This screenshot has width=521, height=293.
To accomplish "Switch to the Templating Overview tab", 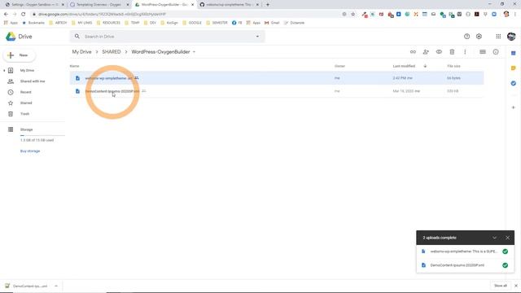I will click(x=99, y=5).
